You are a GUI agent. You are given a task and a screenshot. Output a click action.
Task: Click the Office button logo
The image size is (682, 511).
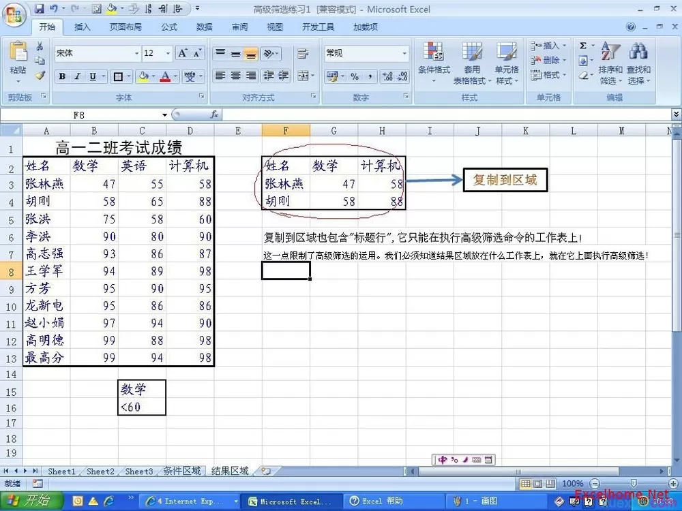tap(14, 15)
